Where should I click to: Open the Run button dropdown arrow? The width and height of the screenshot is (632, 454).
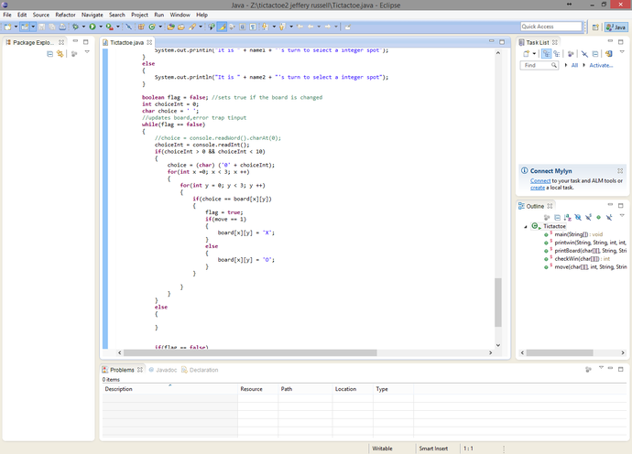point(99,27)
